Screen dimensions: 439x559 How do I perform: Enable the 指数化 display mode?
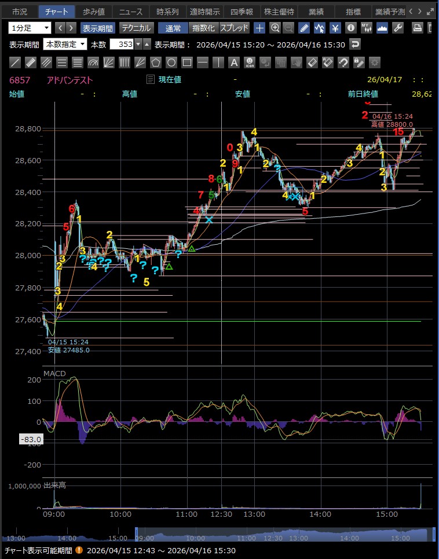tap(203, 28)
